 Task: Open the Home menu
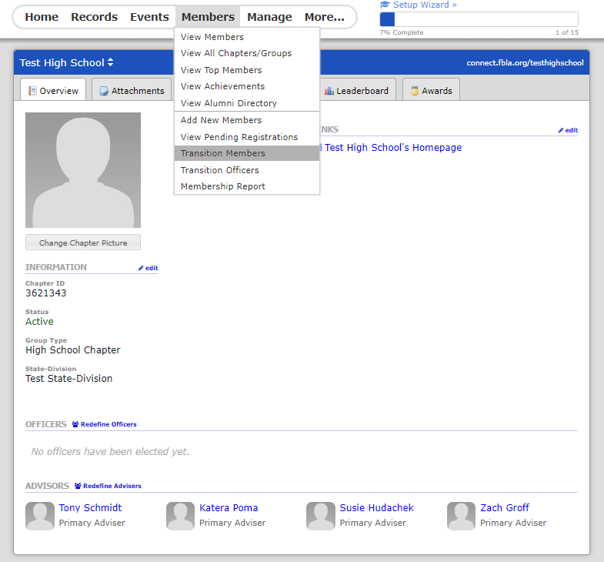click(42, 17)
